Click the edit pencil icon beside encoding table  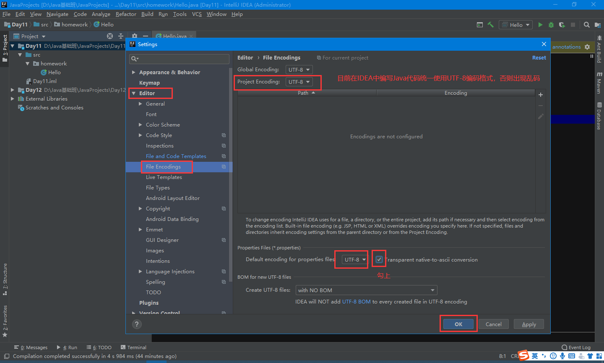click(x=541, y=117)
